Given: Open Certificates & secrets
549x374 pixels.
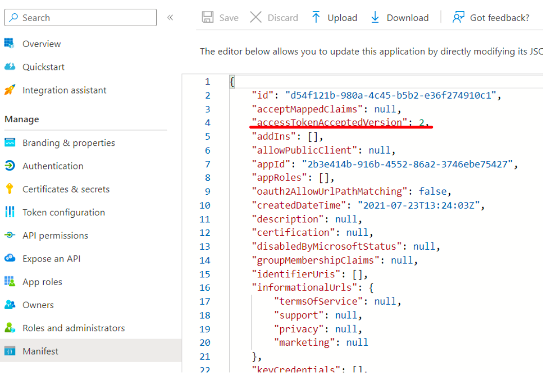Looking at the screenshot, I should (x=66, y=189).
